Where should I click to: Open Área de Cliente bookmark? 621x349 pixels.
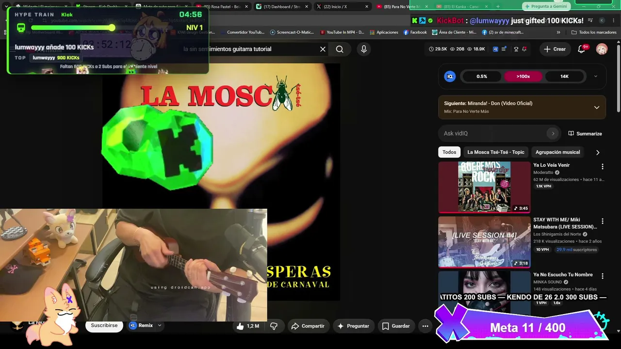(x=454, y=32)
